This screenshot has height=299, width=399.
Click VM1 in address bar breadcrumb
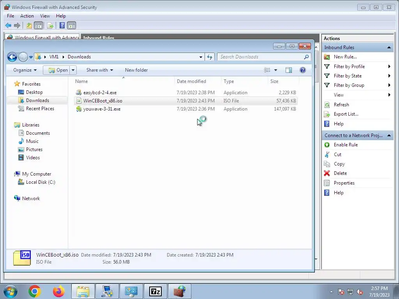[x=54, y=57]
